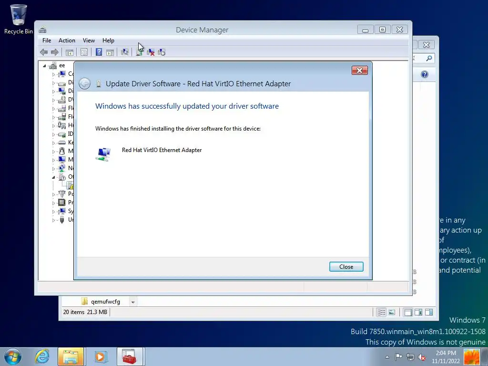Open the Action menu
This screenshot has width=488, height=366.
click(67, 41)
